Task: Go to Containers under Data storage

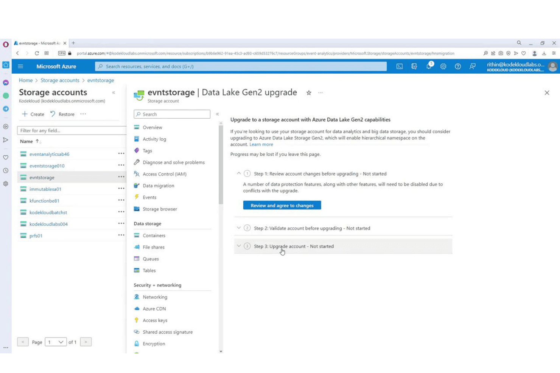Action: [154, 235]
